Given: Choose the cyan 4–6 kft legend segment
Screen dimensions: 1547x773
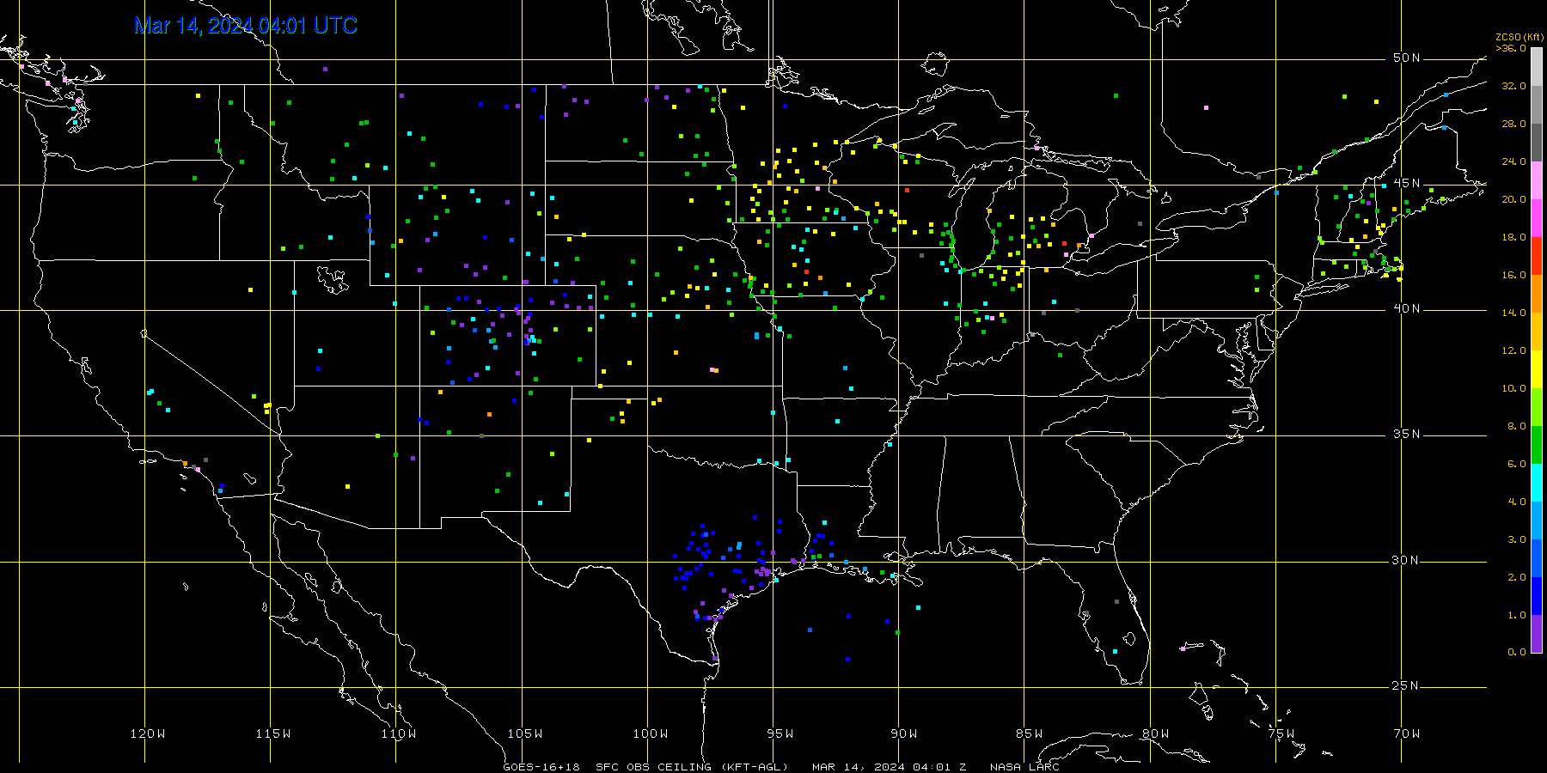Looking at the screenshot, I should 1537,483.
